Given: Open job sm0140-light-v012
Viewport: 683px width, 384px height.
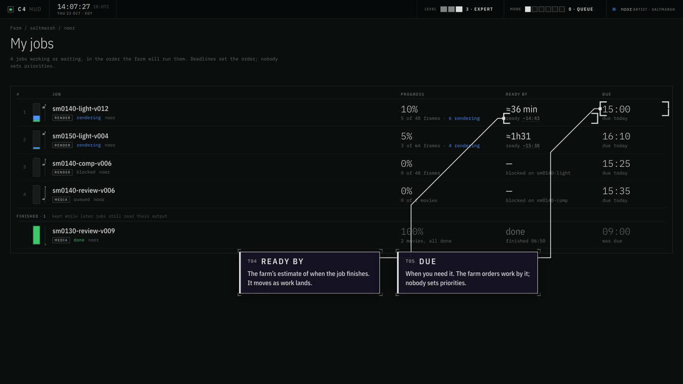Looking at the screenshot, I should click(80, 109).
